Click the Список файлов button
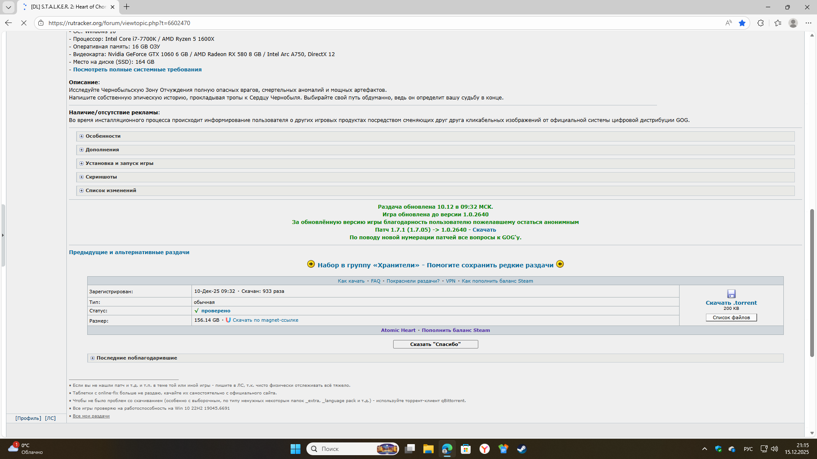The width and height of the screenshot is (817, 459). coord(731,317)
